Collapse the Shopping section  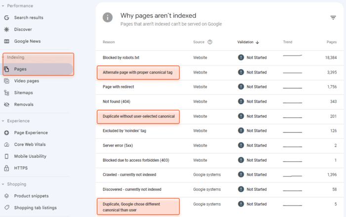pyautogui.click(x=3, y=184)
